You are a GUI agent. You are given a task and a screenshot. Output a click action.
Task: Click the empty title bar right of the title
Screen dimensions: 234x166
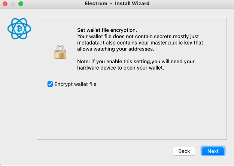[x=195, y=4]
